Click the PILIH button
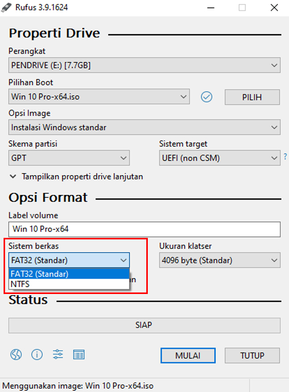This screenshot has width=289, height=392. tap(252, 97)
